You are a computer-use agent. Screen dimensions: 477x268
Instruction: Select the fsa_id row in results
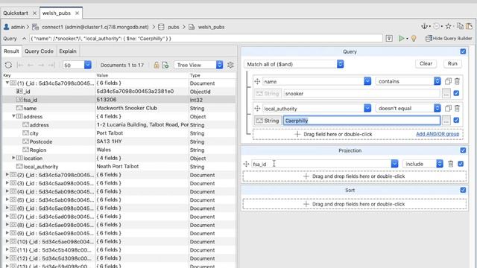pos(119,100)
